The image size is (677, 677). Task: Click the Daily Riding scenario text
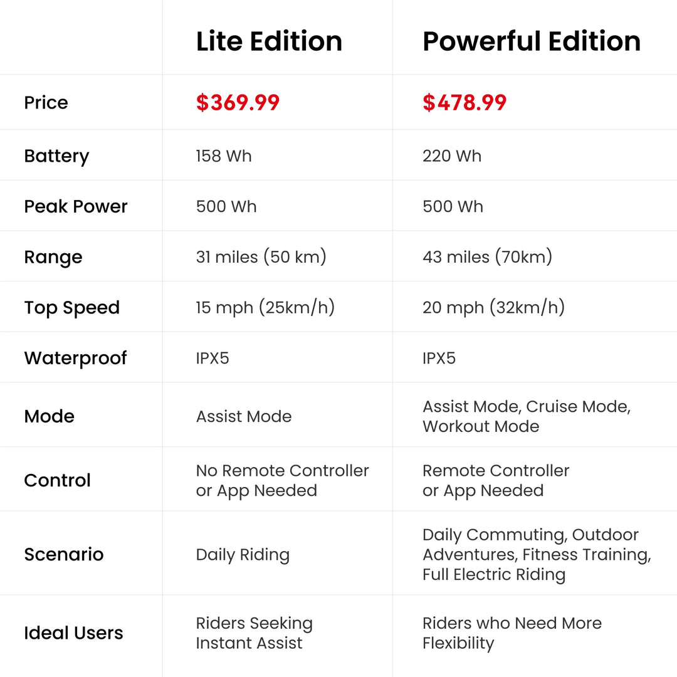243,555
